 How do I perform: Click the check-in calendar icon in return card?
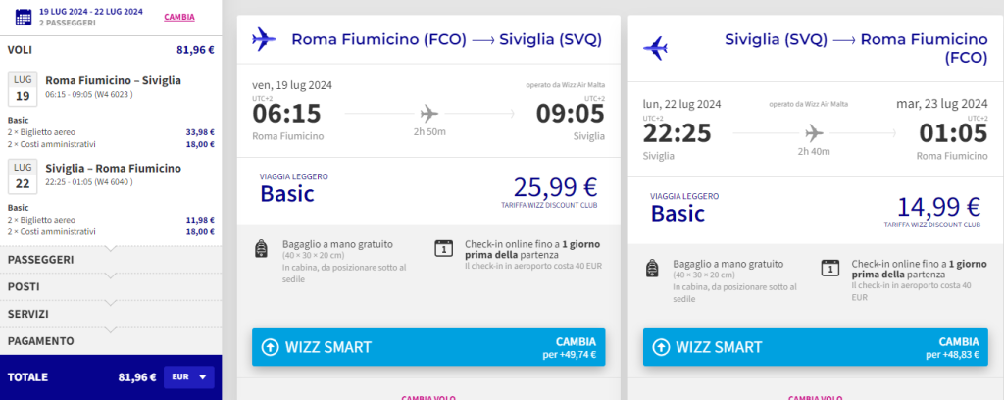[x=829, y=268]
